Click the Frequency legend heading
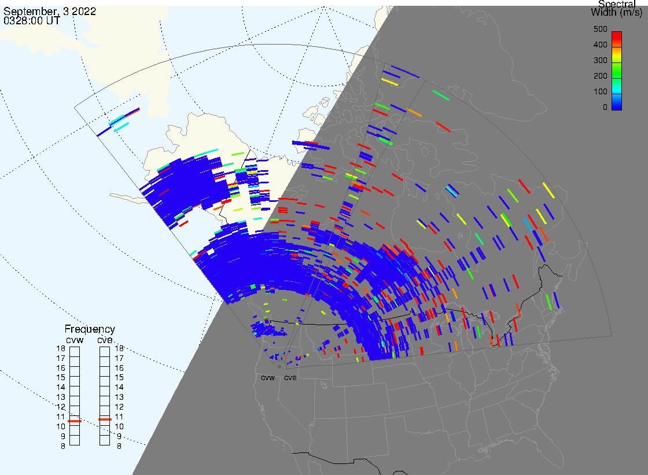The height and width of the screenshot is (475, 648). (90, 329)
